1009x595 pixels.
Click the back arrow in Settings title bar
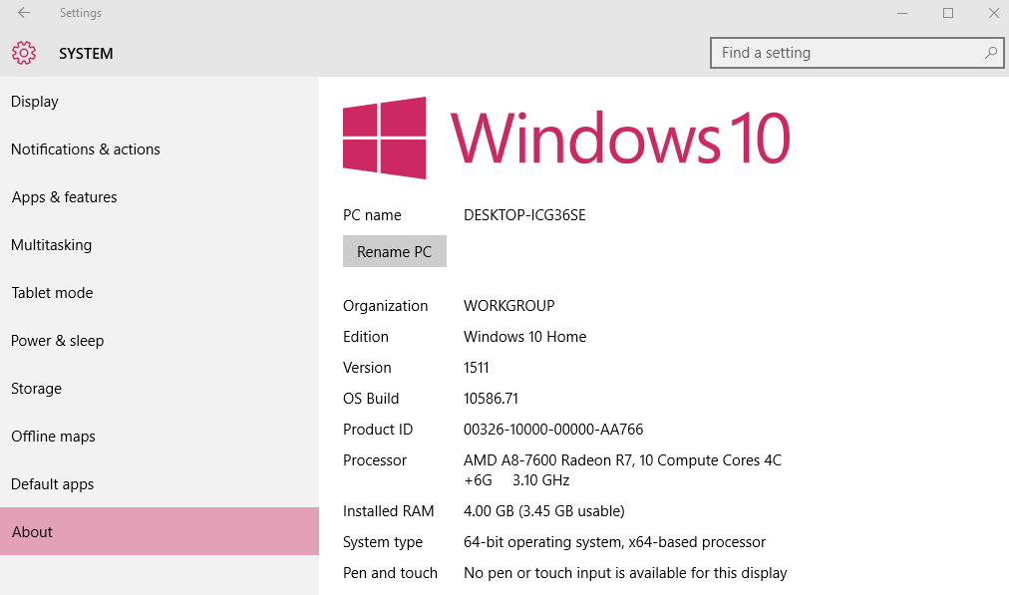click(24, 13)
